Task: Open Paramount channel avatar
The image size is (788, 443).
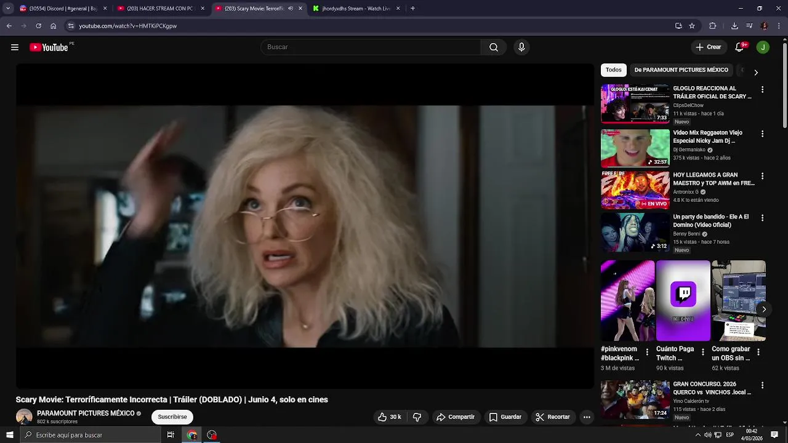Action: coord(24,417)
